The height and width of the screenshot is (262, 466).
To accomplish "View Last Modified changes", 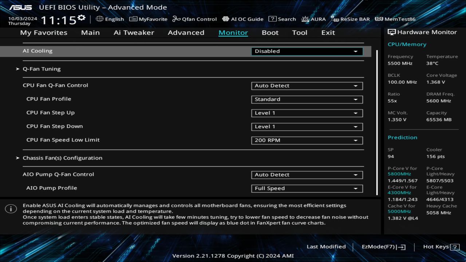I will (x=326, y=246).
